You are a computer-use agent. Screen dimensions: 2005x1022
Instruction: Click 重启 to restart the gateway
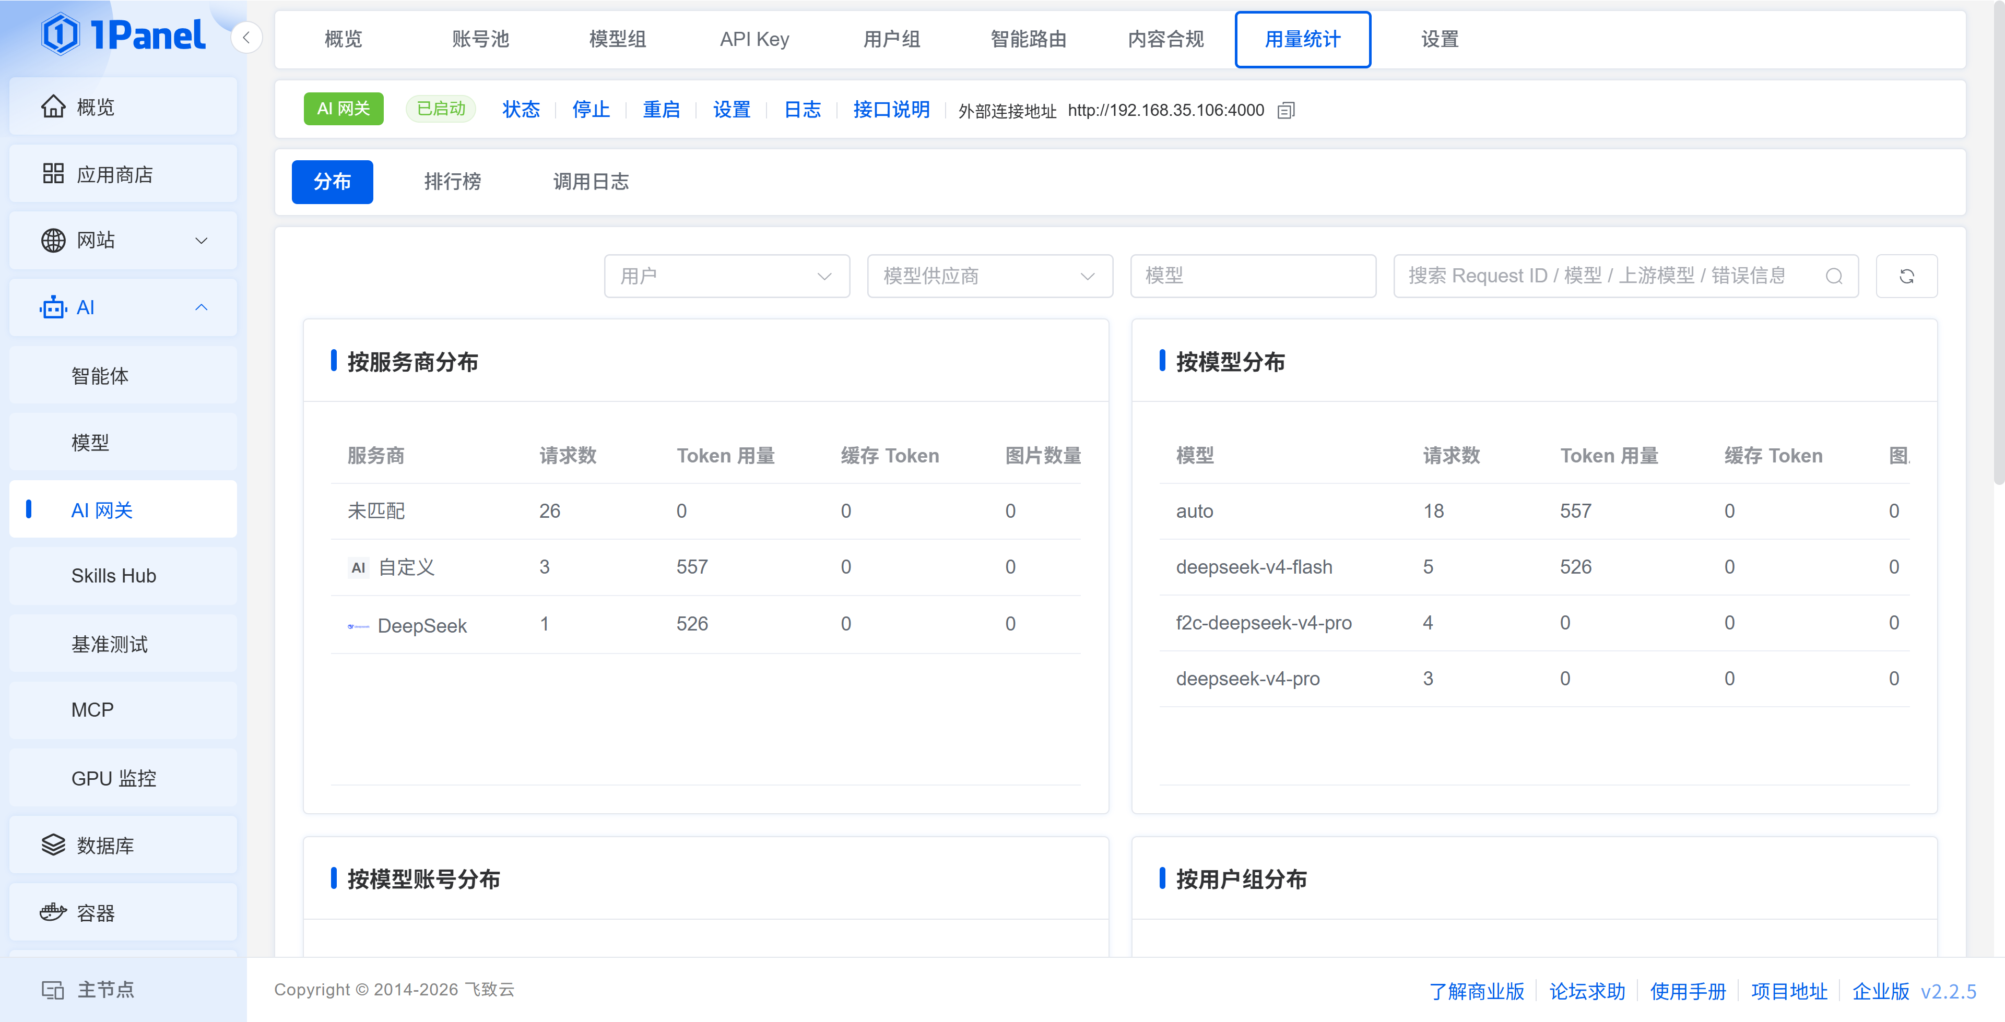(x=662, y=110)
